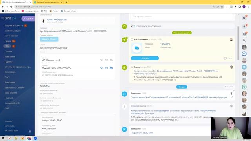
Task: Open Диск in the sidebar
Action: click(x=7, y=77)
